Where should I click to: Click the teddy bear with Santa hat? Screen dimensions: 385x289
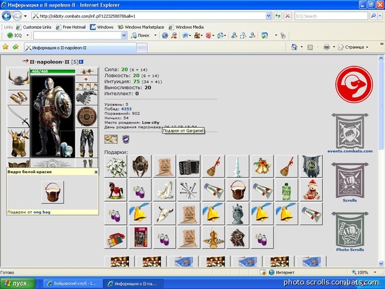pyautogui.click(x=311, y=190)
